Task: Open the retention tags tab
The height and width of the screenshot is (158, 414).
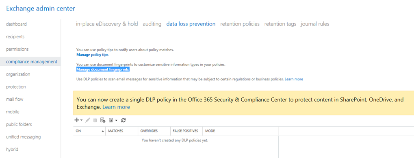Action: click(280, 24)
